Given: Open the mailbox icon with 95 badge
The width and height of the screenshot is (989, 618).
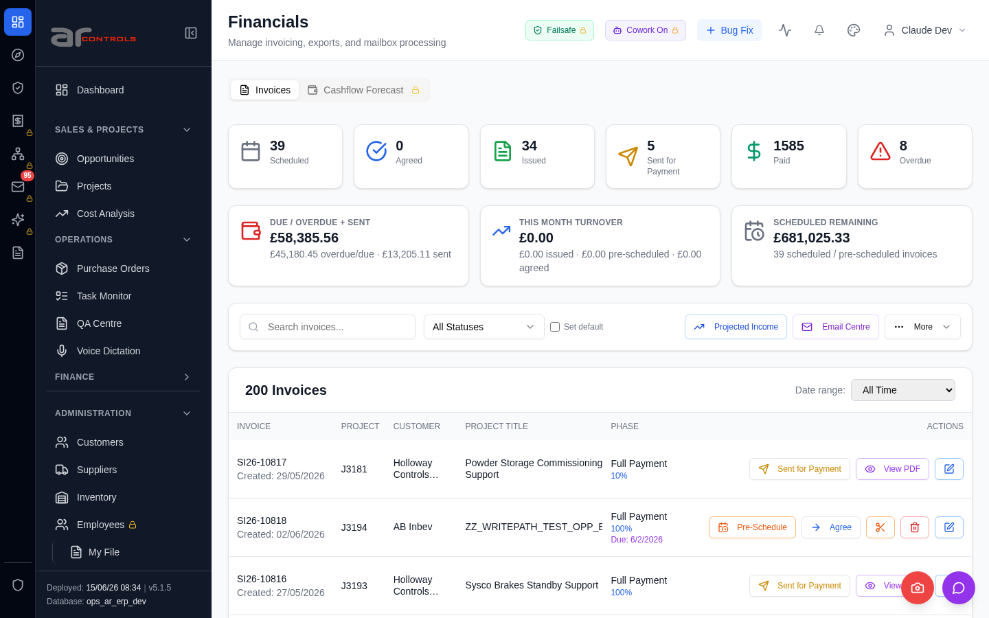Looking at the screenshot, I should tap(18, 187).
